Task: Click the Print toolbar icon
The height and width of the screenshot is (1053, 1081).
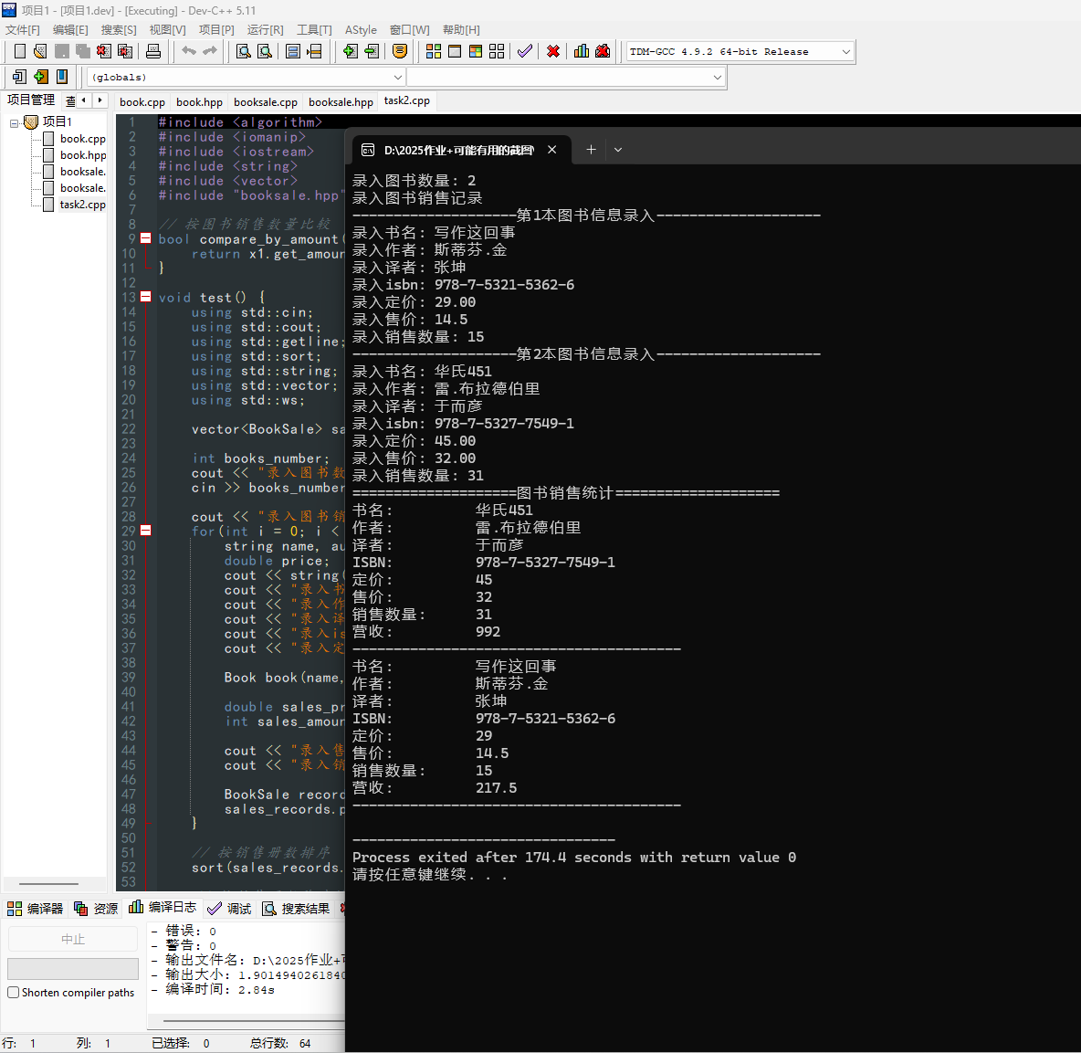Action: click(153, 51)
